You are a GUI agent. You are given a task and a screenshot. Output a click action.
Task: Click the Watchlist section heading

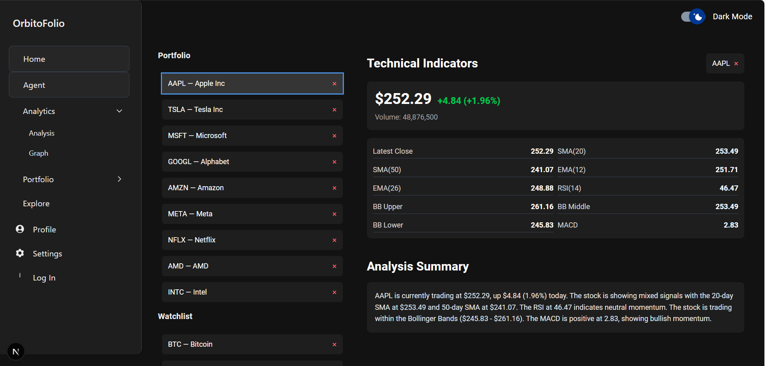175,316
